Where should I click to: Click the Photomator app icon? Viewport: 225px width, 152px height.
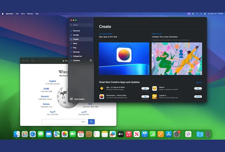102,97
